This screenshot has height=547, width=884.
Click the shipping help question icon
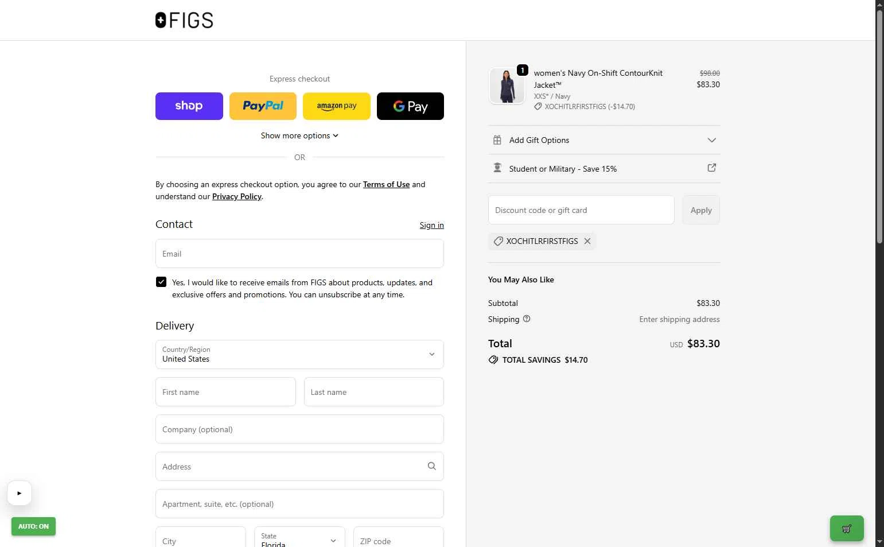coord(527,319)
